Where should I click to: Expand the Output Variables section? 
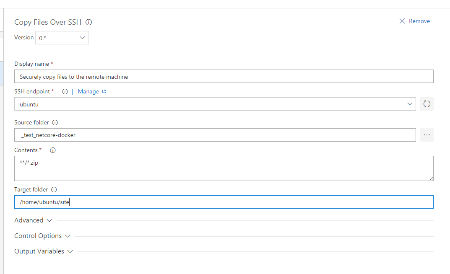click(44, 251)
